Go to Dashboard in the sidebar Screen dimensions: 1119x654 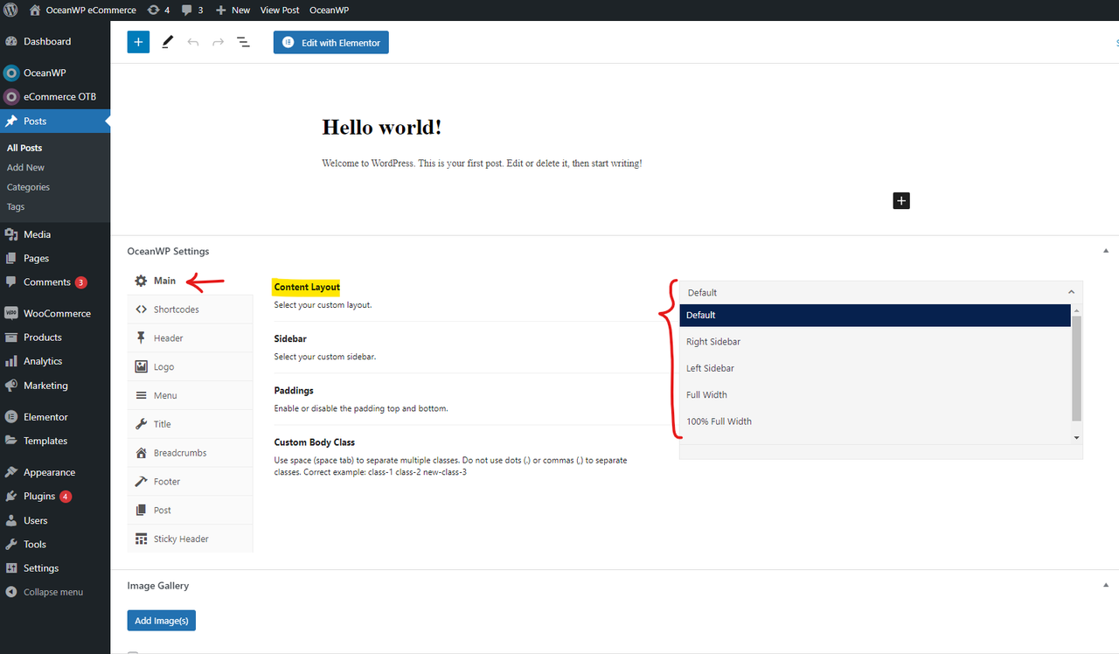coord(55,41)
